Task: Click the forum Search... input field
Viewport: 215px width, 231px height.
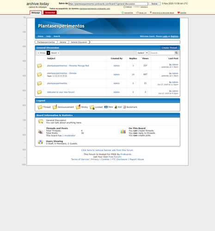Action: point(162,53)
